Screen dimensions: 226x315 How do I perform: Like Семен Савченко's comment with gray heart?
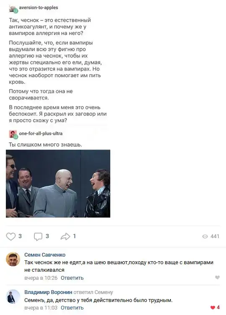point(217,278)
